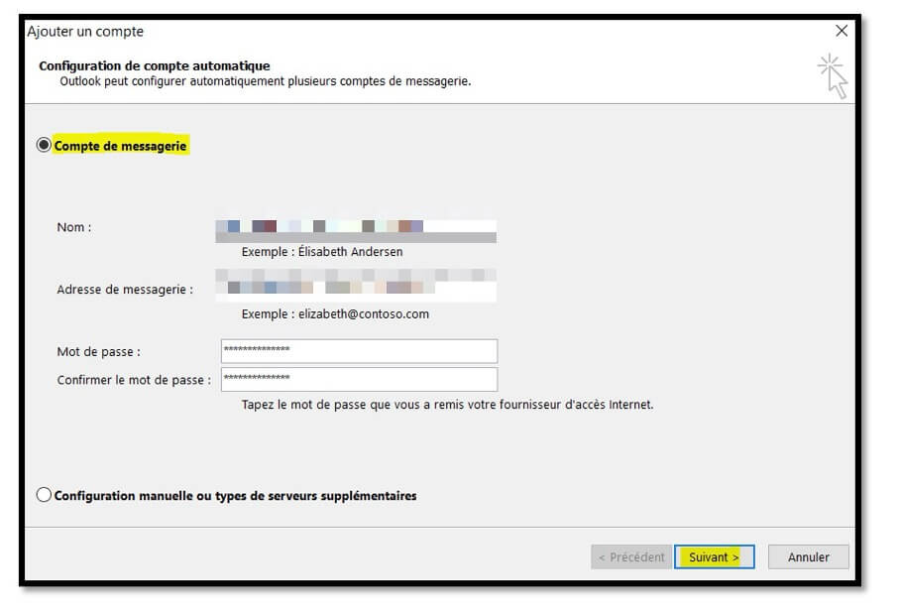Screen dimensions: 900x615
Task: Click the Élisabeth Andersen example text
Action: (322, 252)
